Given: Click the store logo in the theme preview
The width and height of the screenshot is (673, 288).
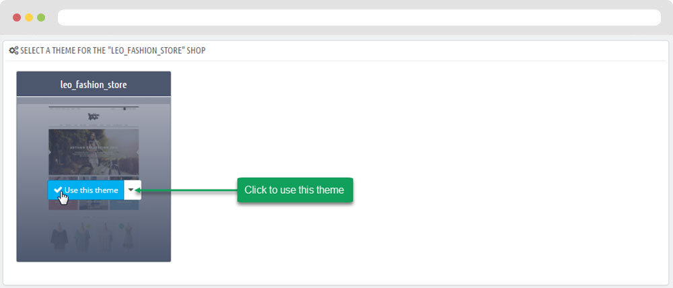Looking at the screenshot, I should tap(94, 116).
